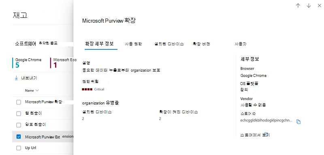
Task: Click the export download icon
Action: coord(17,78)
